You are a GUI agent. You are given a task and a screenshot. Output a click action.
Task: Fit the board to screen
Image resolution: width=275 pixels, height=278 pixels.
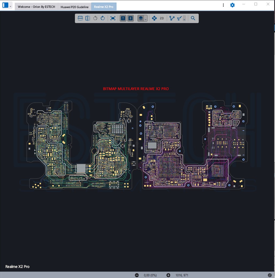(113, 18)
